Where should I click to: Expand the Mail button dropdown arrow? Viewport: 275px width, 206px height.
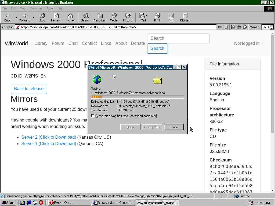[x=147, y=16]
